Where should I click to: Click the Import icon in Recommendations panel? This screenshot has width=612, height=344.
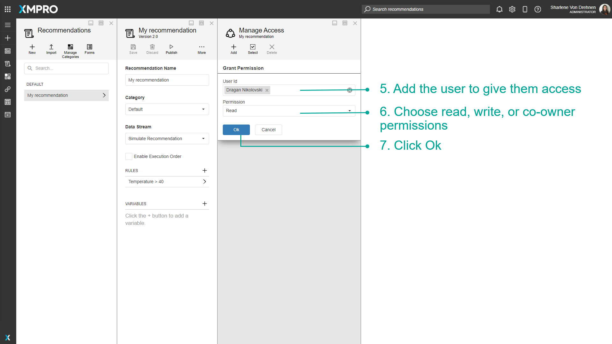tap(51, 49)
